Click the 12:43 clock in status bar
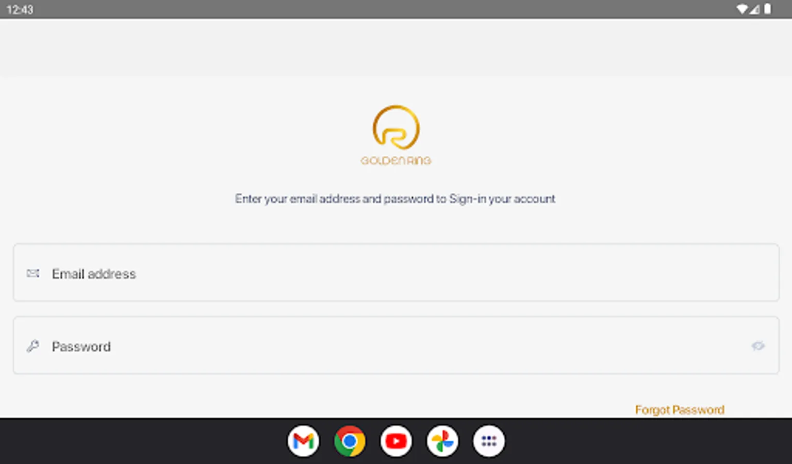The height and width of the screenshot is (464, 792). coord(20,10)
